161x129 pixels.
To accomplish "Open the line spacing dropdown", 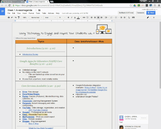I will point(107,17).
